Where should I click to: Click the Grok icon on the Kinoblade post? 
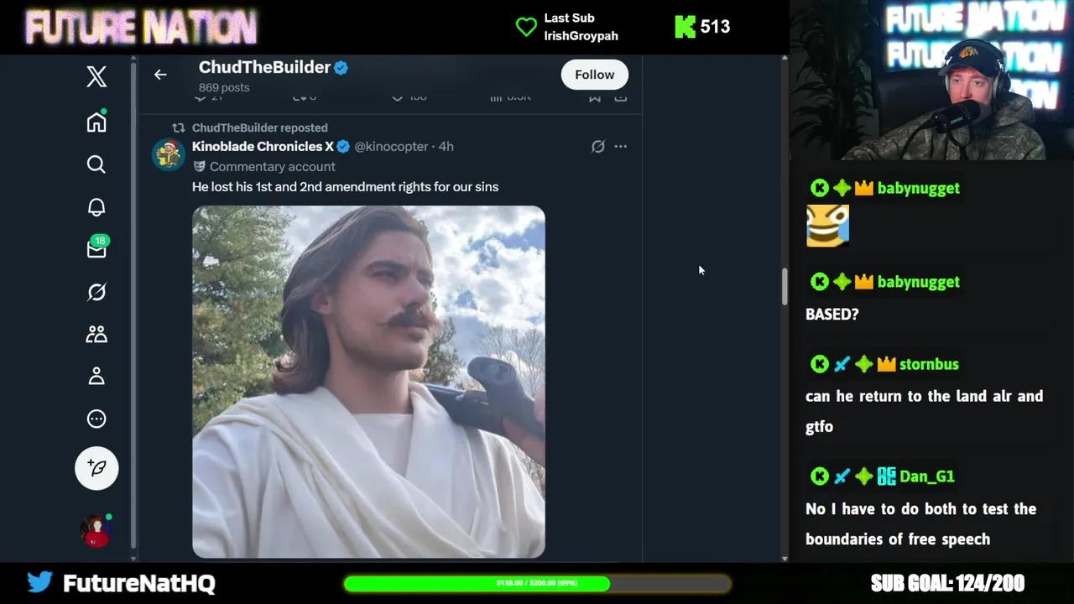pyautogui.click(x=597, y=147)
